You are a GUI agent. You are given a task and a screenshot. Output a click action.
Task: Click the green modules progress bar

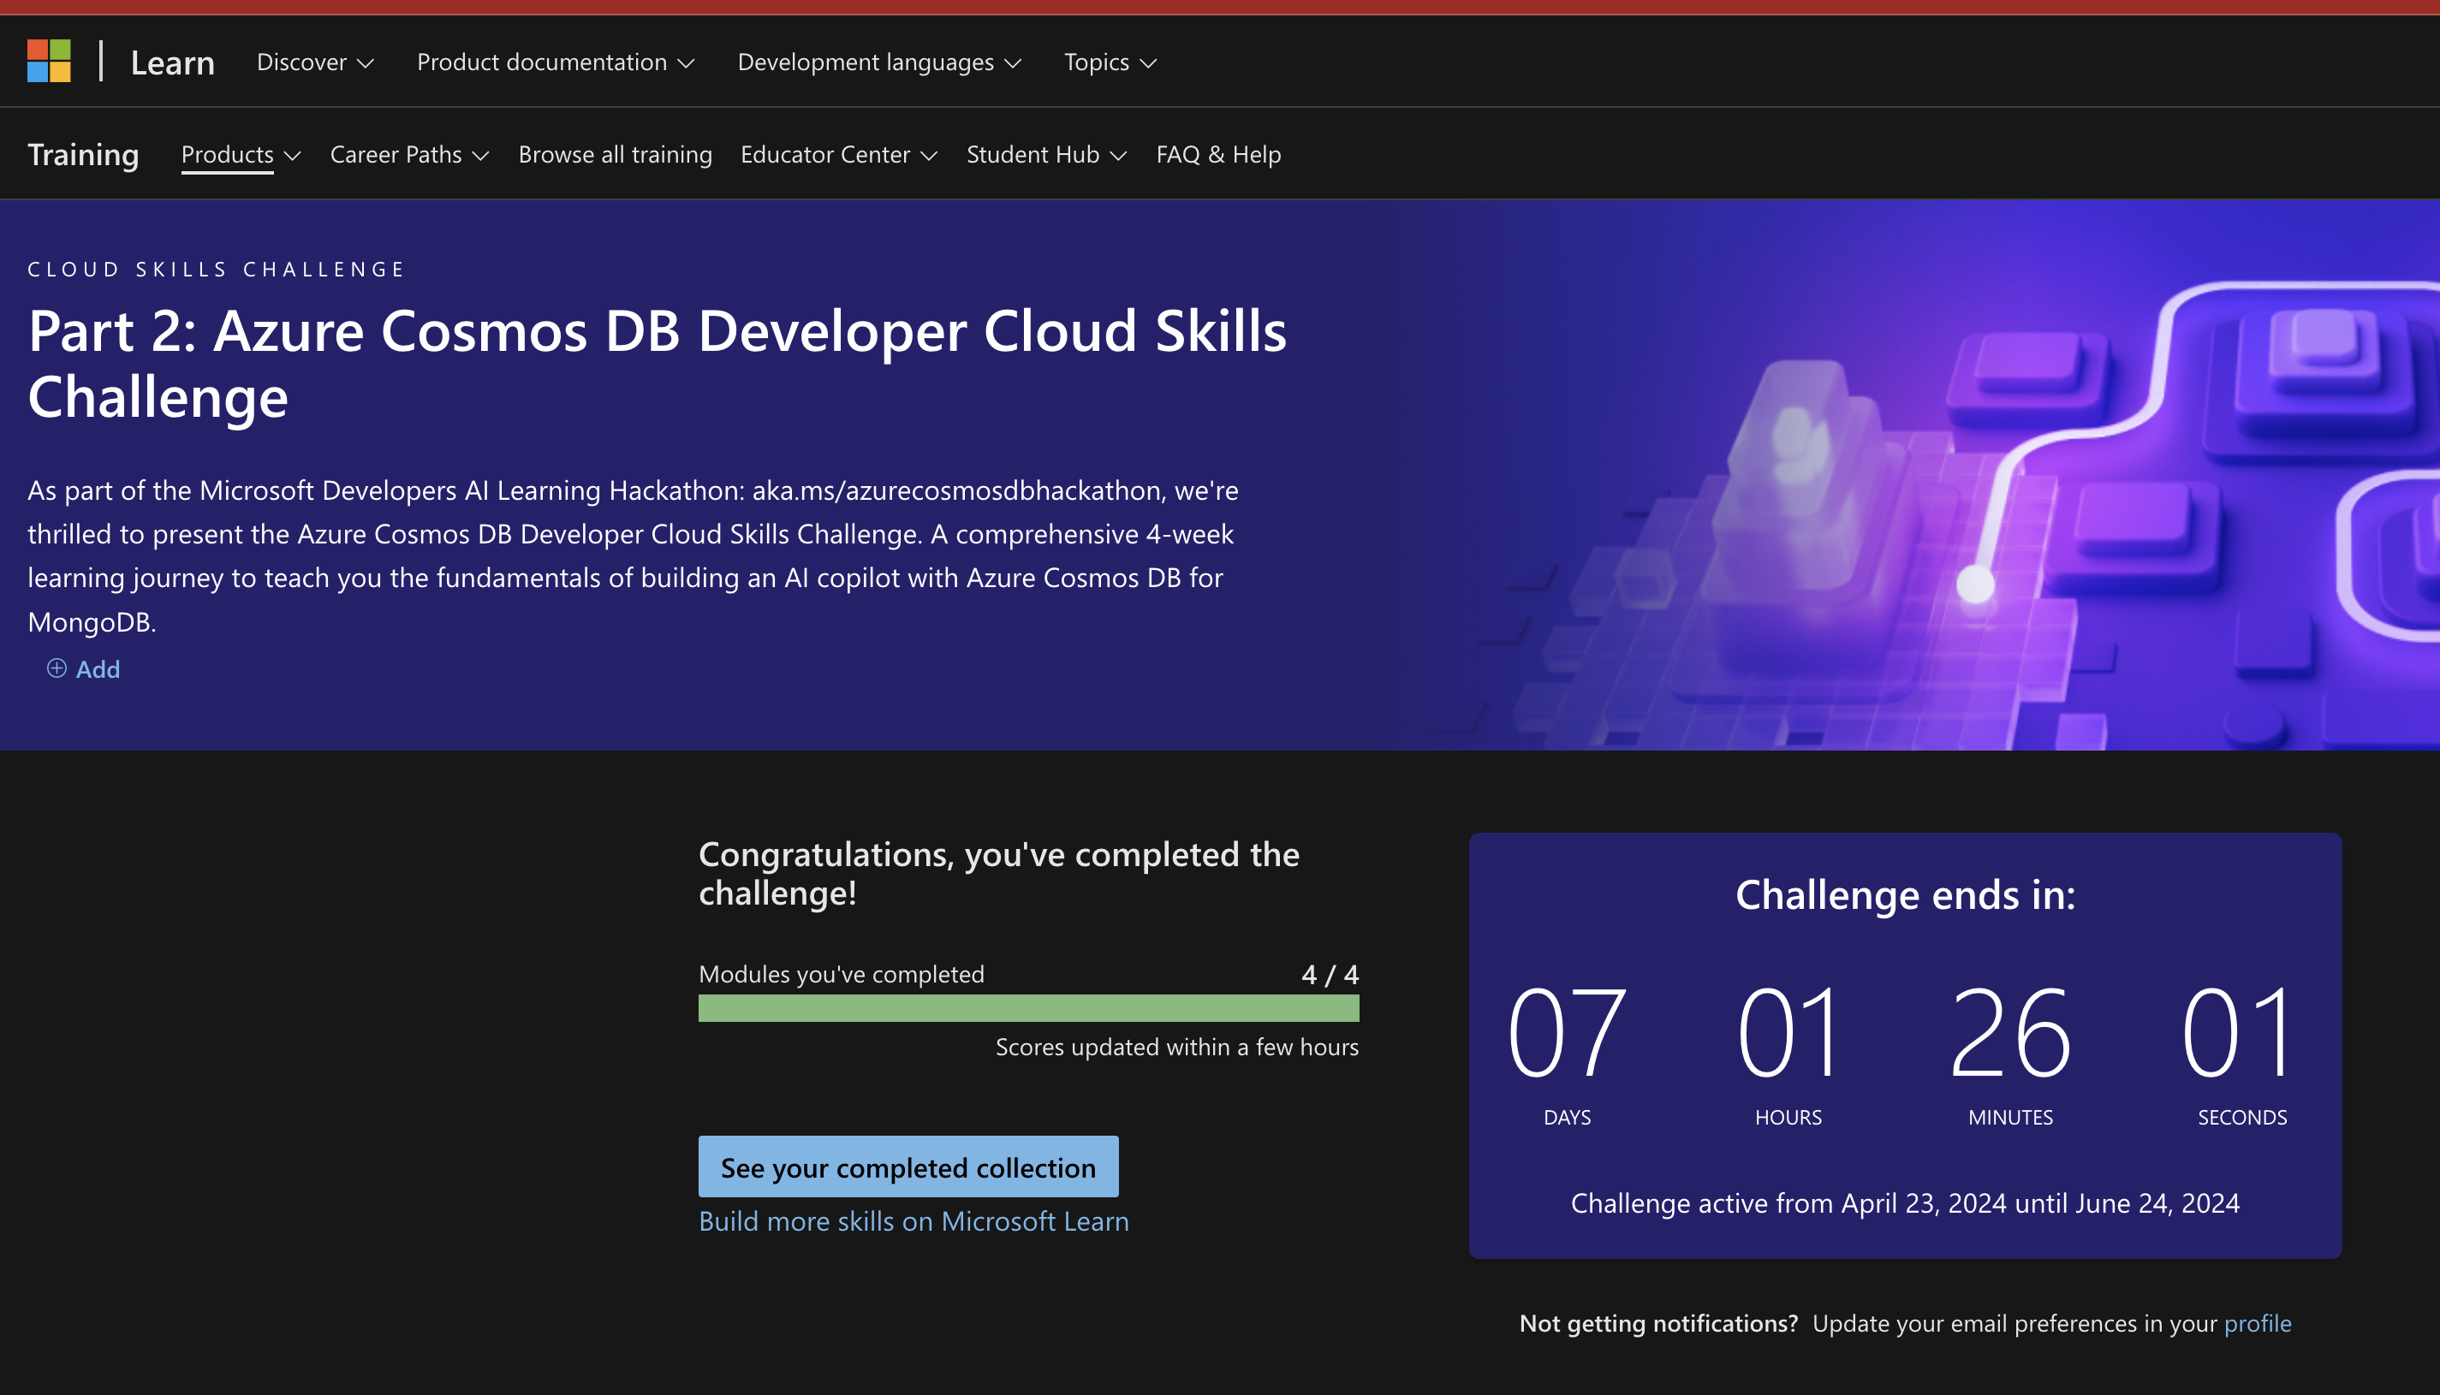pos(1028,1008)
